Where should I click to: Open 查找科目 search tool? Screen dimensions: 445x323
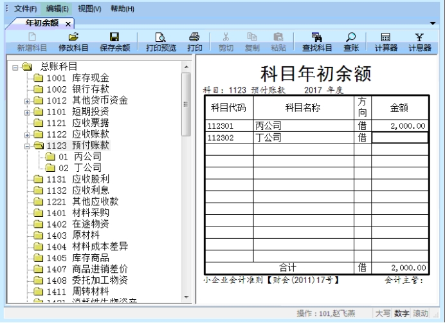point(317,37)
